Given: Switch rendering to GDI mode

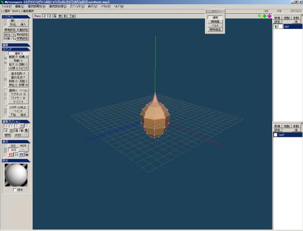Looking at the screenshot, I should coord(13,146).
